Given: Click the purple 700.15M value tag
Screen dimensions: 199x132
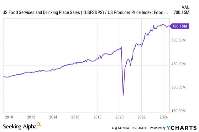Looking at the screenshot, I should (180, 26).
